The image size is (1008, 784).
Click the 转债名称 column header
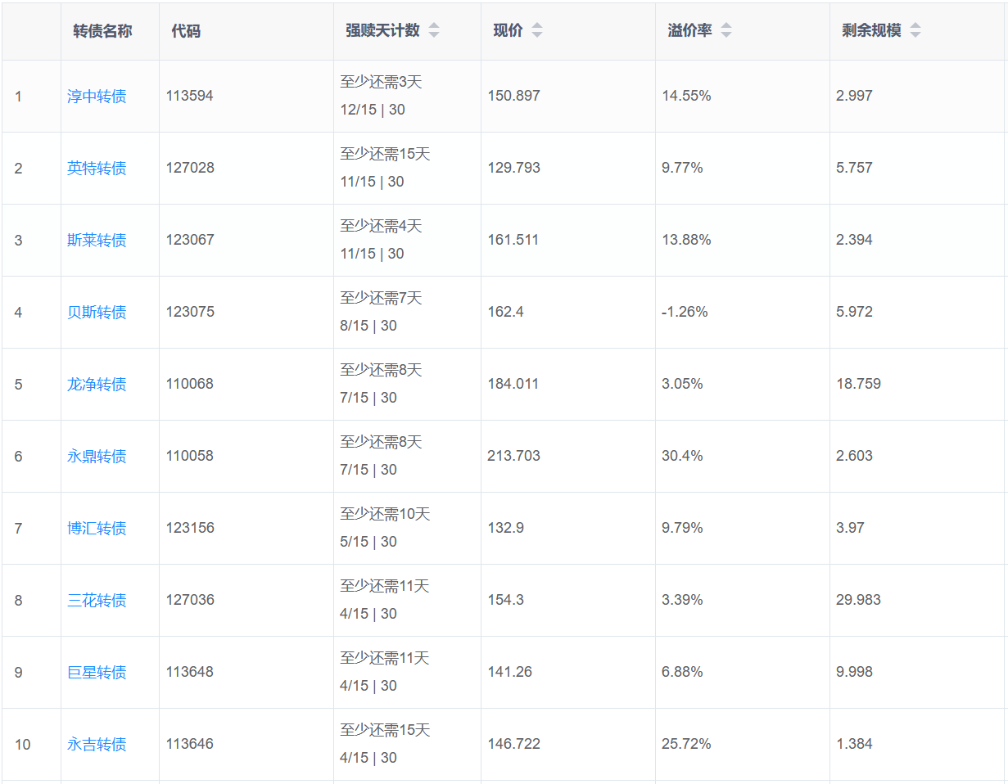click(x=102, y=31)
